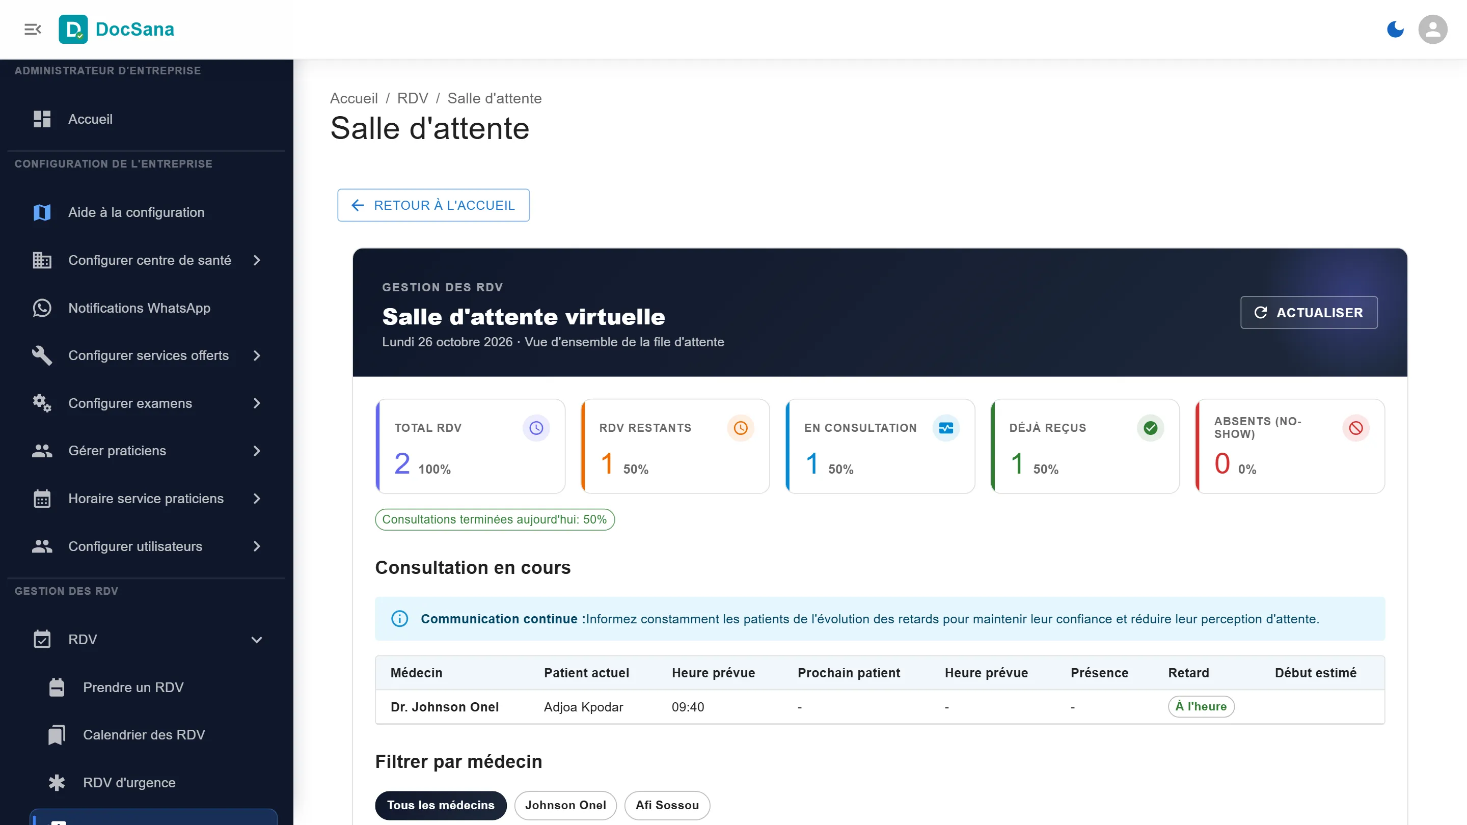The height and width of the screenshot is (825, 1467).
Task: Click the Accueil dashboard icon in the sidebar
Action: (42, 119)
